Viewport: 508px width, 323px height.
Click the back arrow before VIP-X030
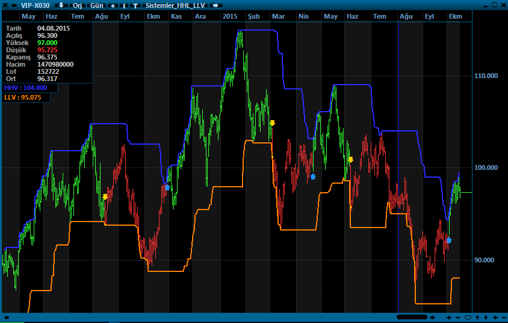[x=14, y=5]
